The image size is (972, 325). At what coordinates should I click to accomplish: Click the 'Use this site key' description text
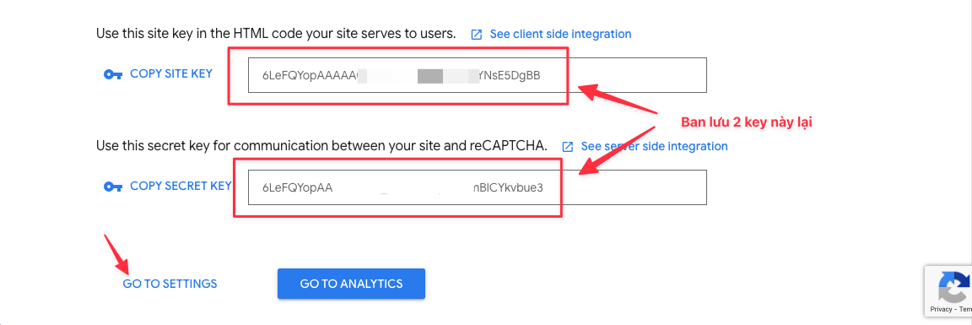point(276,34)
